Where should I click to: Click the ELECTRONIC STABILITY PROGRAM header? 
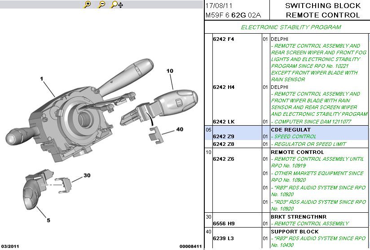291,27
